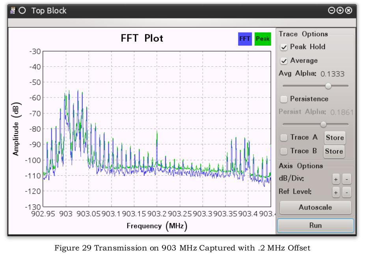Disable the Average checkbox
Viewport: 365px width, 254px height.
(284, 61)
